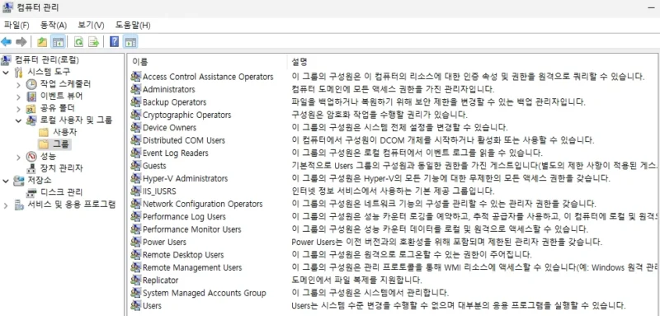Click the 작업 스케줄러 clock icon
This screenshot has height=316, width=660.
(32, 84)
